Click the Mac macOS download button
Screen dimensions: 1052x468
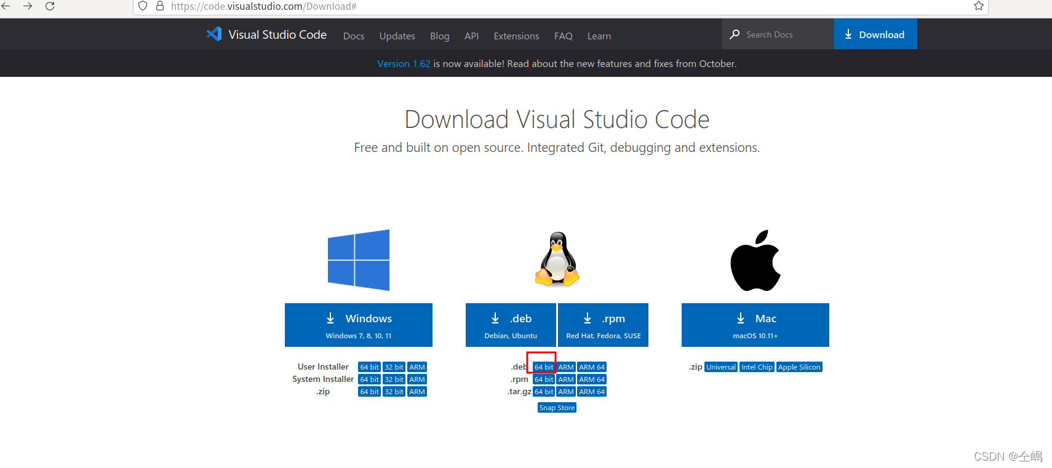point(755,325)
